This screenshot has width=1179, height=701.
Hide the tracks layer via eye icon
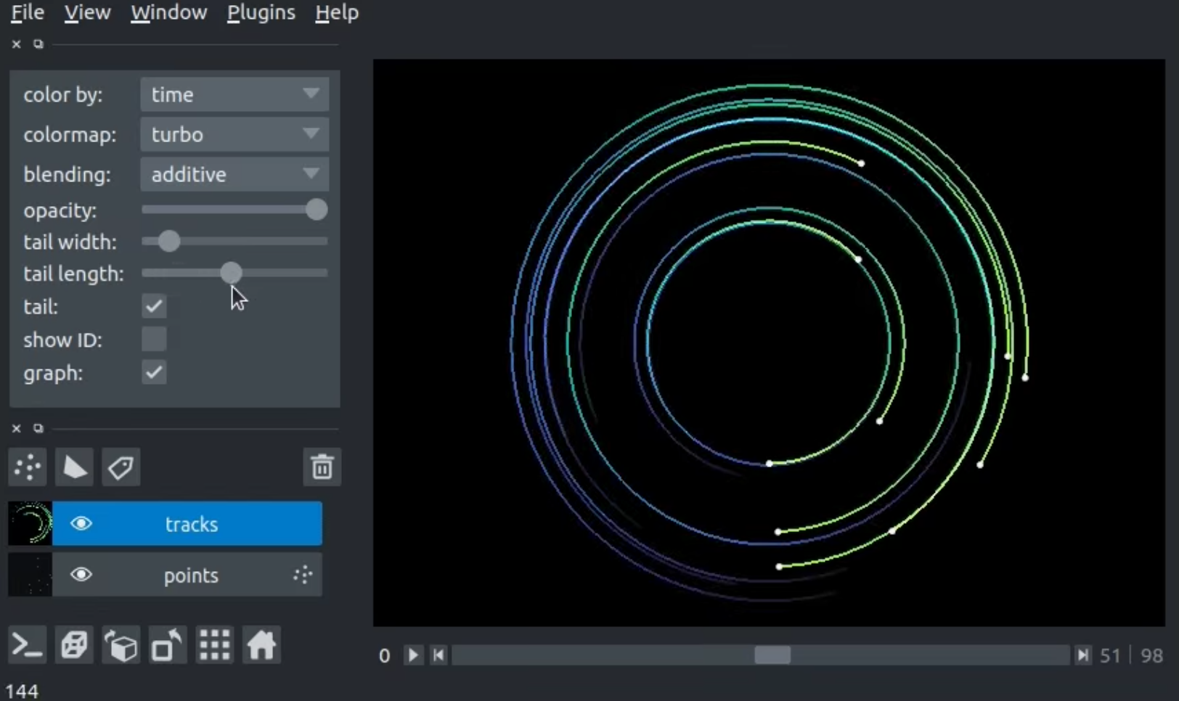point(81,524)
